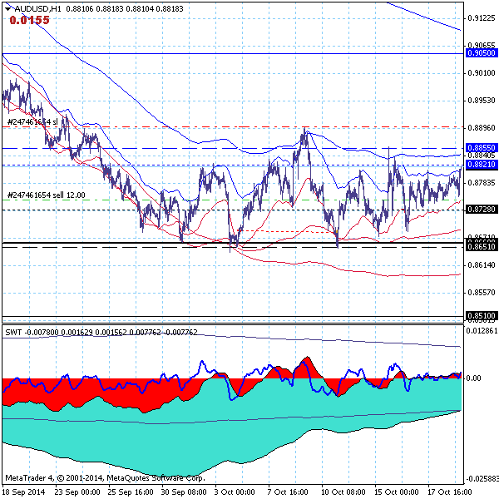Select the blue 0.88210 price level label

[482, 165]
